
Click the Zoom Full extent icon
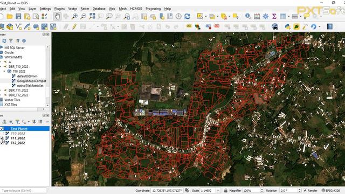(x=92, y=17)
